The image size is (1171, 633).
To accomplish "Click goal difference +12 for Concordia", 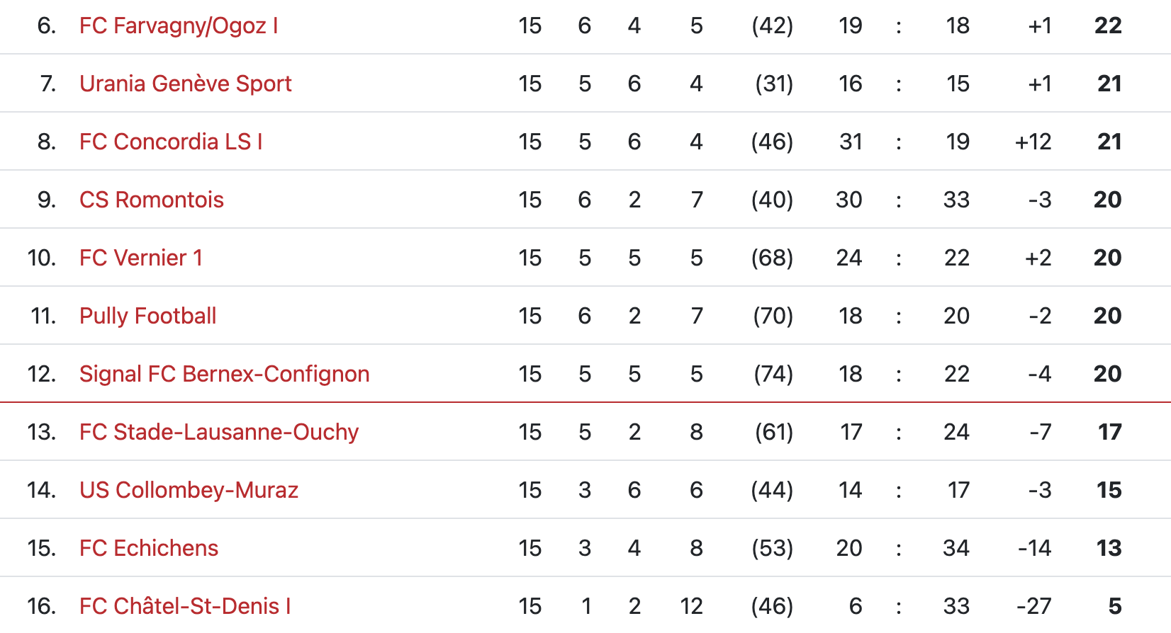I will 1033,142.
